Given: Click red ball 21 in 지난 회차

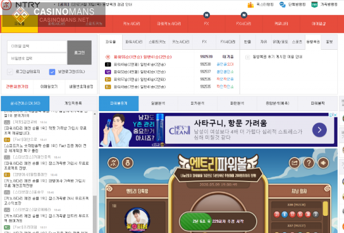Looking at the screenshot, I should tap(277, 214).
